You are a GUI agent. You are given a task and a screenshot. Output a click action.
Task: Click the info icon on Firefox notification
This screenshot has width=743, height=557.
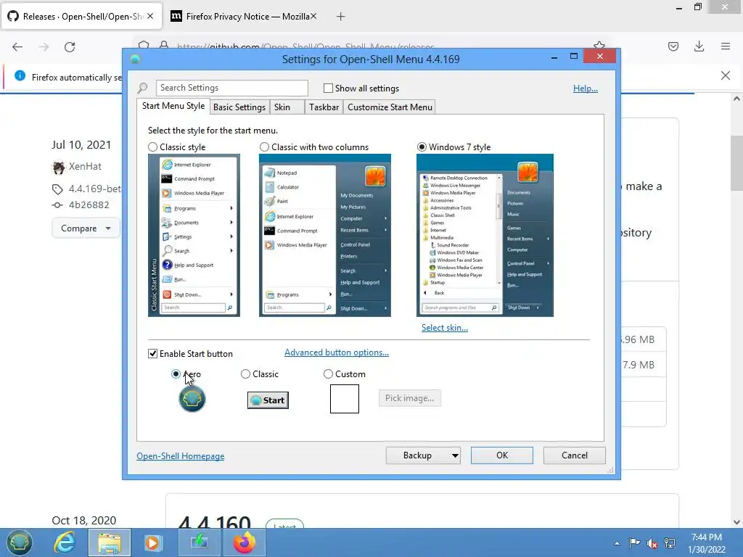pyautogui.click(x=20, y=75)
